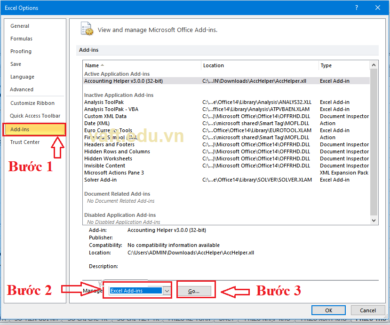Select the Headers and Footers row
This screenshot has height=325, width=390.
click(x=226, y=144)
